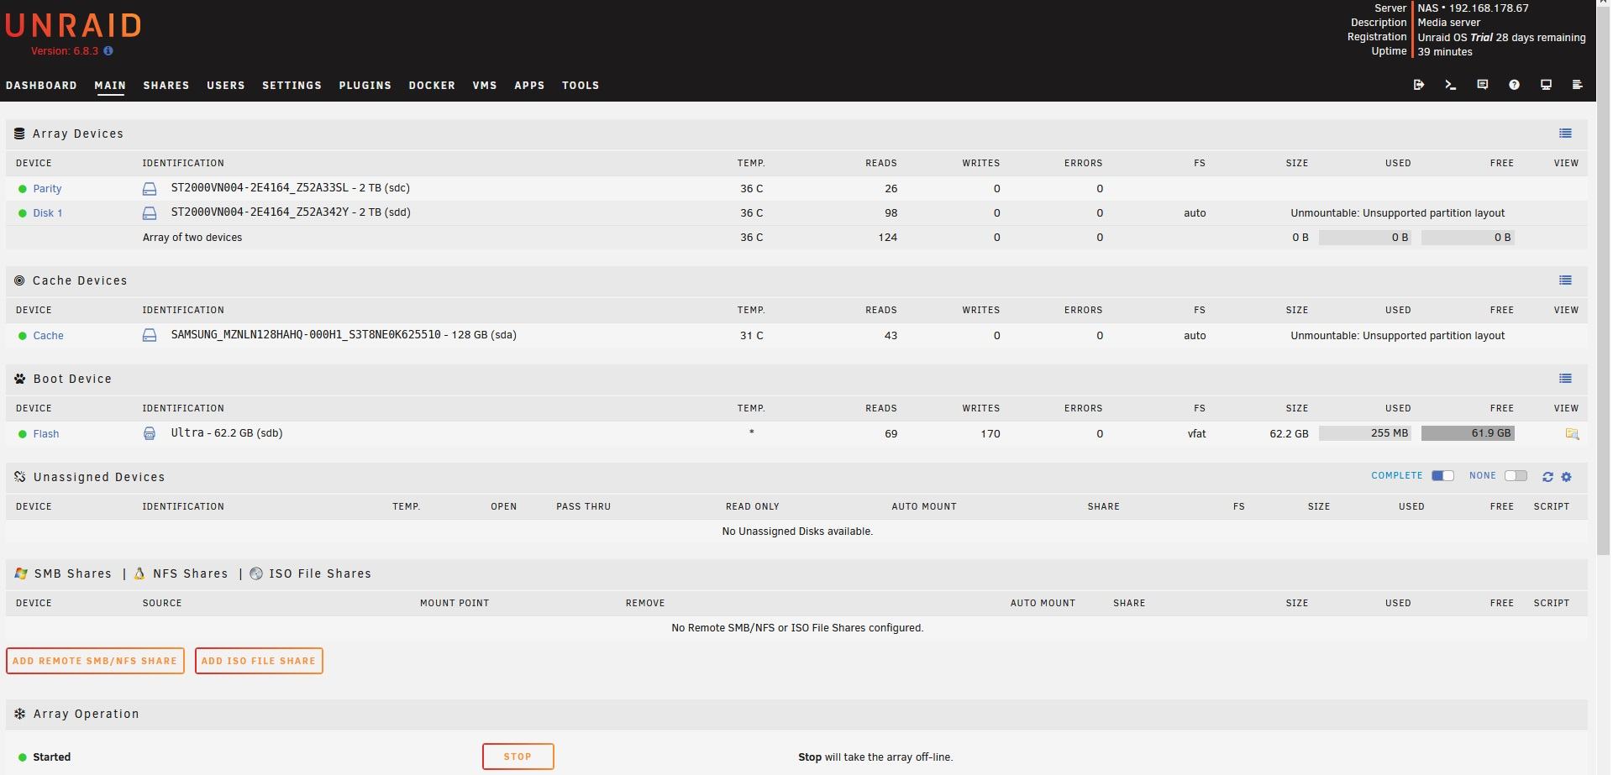Click the Cache green status dot
Screen dimensions: 1613x775
tap(23, 336)
